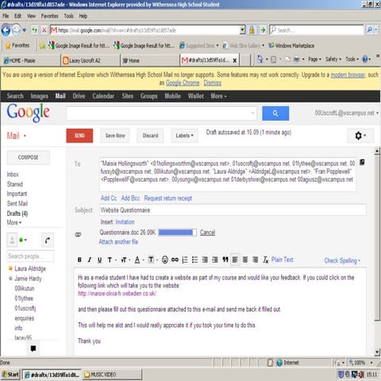Image resolution: width=381 pixels, height=381 pixels.
Task: Open the Labels dropdown
Action: coord(184,136)
